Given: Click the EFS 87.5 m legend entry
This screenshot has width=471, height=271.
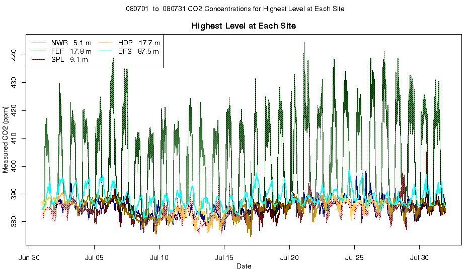Looking at the screenshot, I should [129, 51].
